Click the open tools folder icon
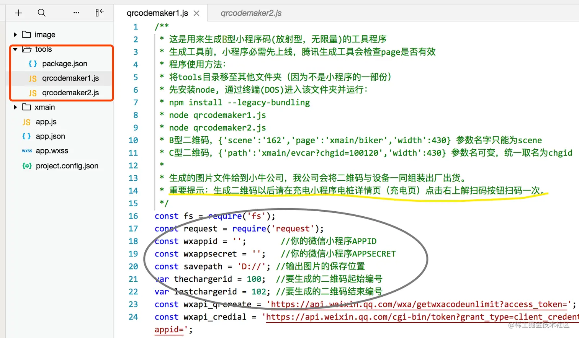This screenshot has height=338, width=579. click(x=26, y=49)
